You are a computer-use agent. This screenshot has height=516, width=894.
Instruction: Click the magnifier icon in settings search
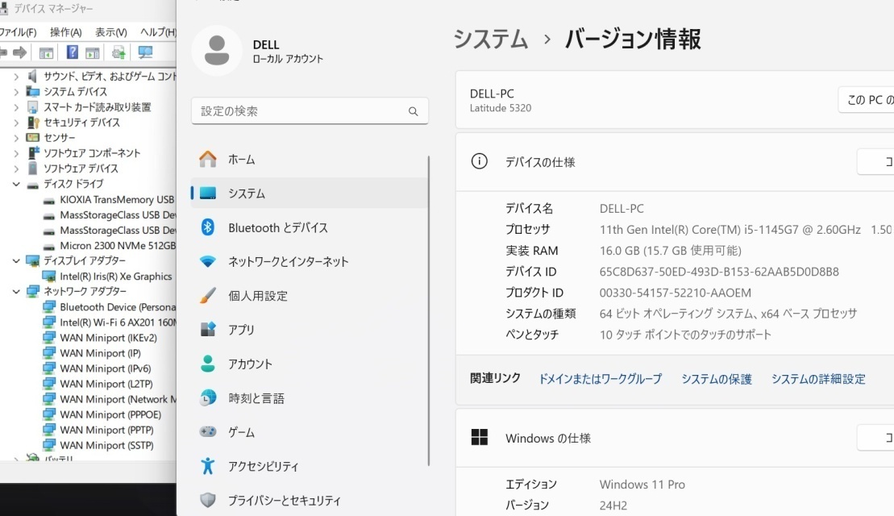coord(414,112)
